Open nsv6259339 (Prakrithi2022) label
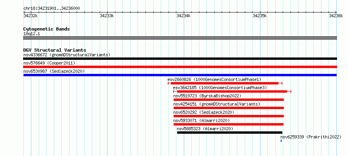 click(311, 137)
